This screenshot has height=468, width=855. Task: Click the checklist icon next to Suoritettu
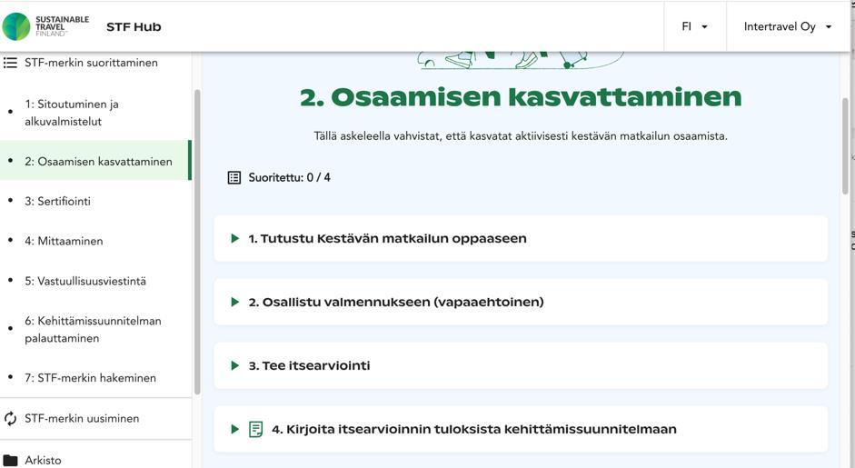(x=234, y=178)
